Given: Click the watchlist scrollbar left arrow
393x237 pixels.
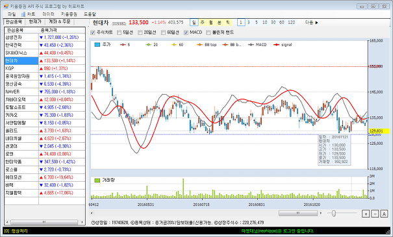Looking at the screenshot, I should (7, 222).
